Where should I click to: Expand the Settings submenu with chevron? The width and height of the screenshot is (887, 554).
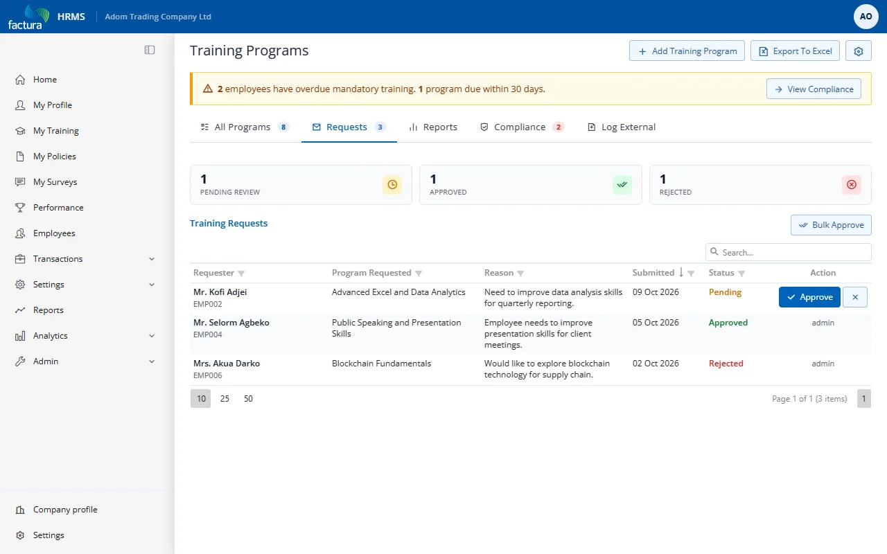tap(152, 285)
